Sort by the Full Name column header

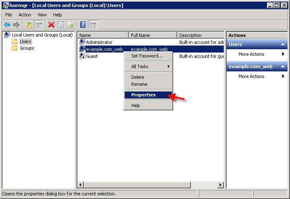[153, 35]
